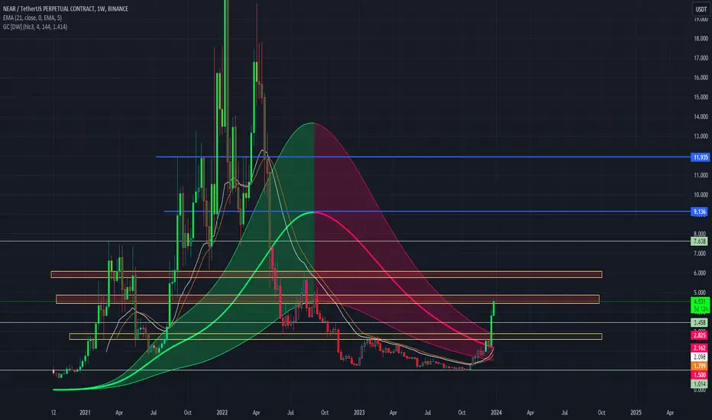
Task: Click the 3.458 price label
Action: (x=700, y=323)
